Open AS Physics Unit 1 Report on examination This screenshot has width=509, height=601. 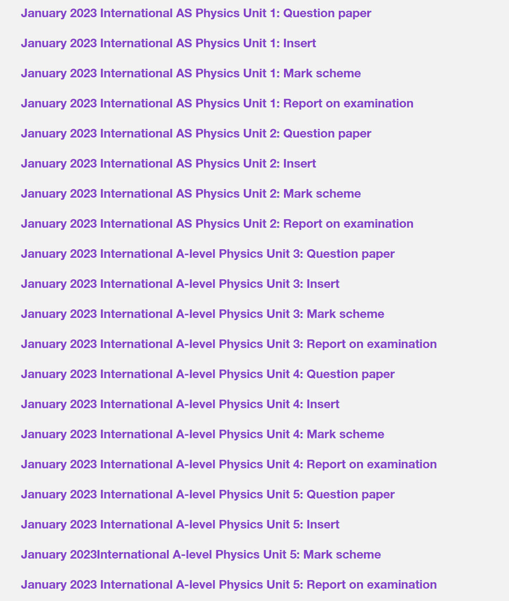click(x=217, y=104)
